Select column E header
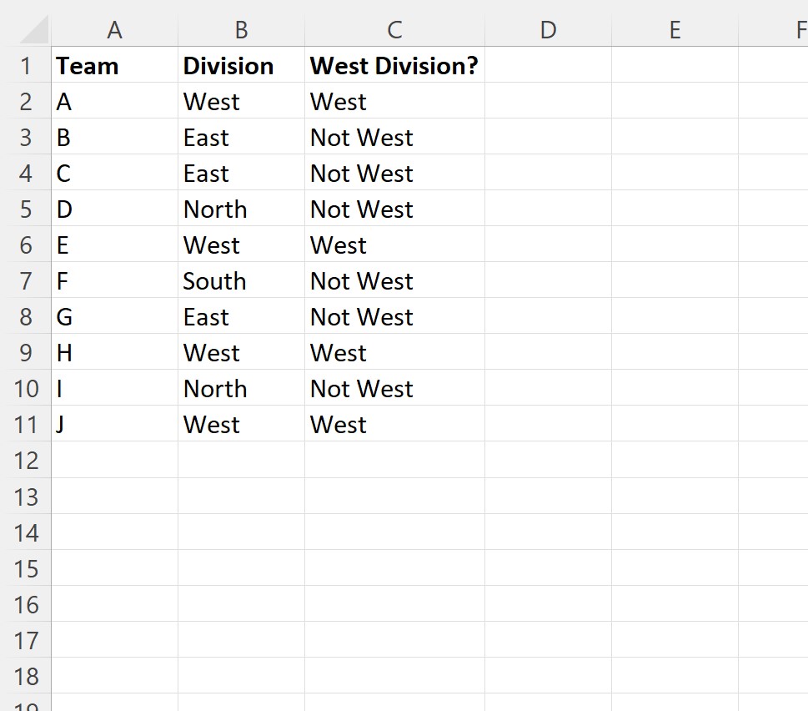808x711 pixels. (675, 30)
